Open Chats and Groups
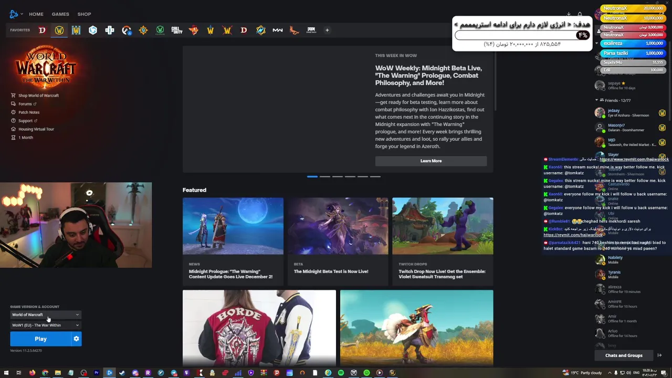The image size is (672, 378). tap(624, 355)
